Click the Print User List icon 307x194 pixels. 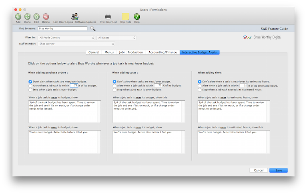click(108, 16)
